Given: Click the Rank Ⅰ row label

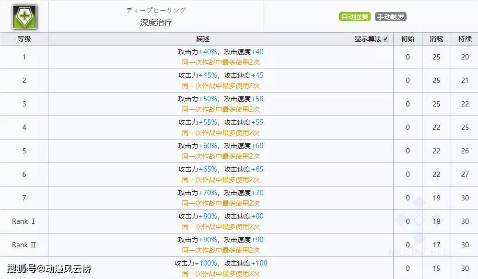Looking at the screenshot, I should click(23, 221).
